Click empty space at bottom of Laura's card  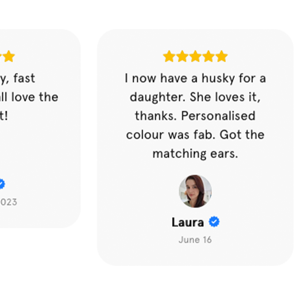coord(195,255)
